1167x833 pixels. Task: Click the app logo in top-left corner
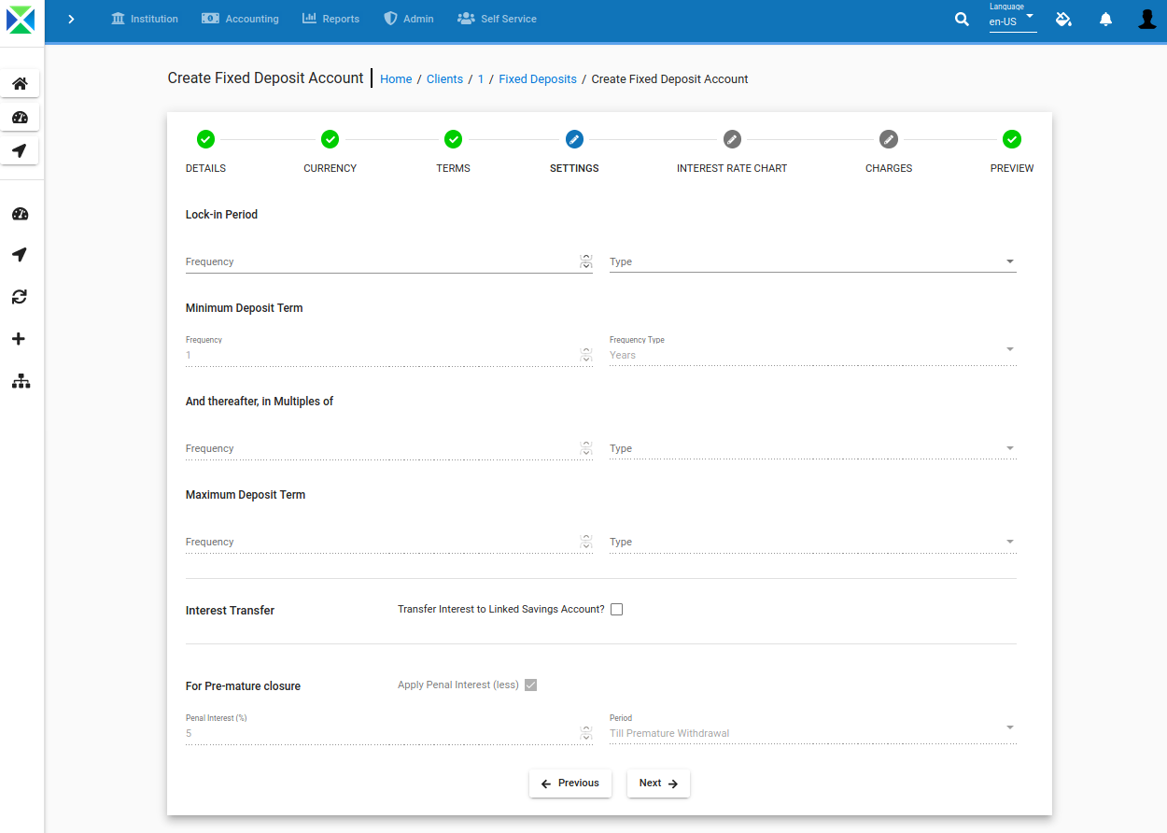[21, 20]
